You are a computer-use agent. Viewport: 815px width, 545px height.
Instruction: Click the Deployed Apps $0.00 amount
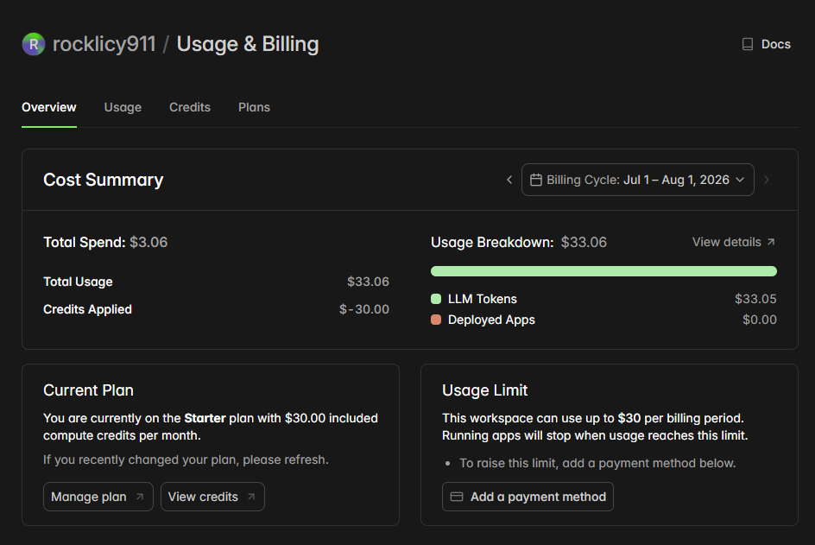[760, 320]
